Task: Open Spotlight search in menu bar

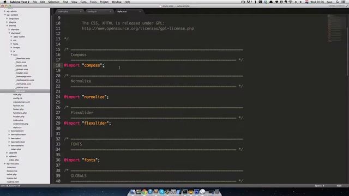Action: (x=338, y=2)
